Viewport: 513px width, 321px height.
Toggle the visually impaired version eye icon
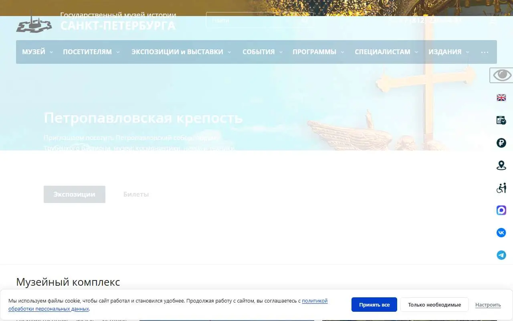(x=502, y=75)
